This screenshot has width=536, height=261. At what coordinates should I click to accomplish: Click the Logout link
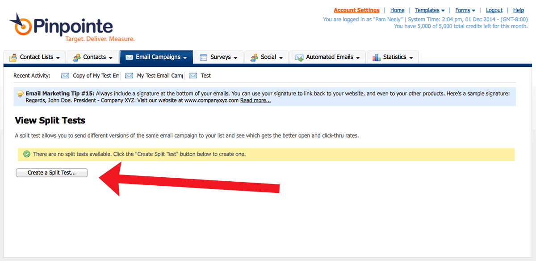click(494, 10)
